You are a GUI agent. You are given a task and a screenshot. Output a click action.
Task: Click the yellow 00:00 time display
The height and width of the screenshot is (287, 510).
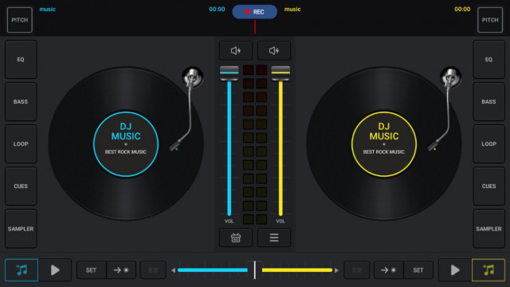point(462,9)
